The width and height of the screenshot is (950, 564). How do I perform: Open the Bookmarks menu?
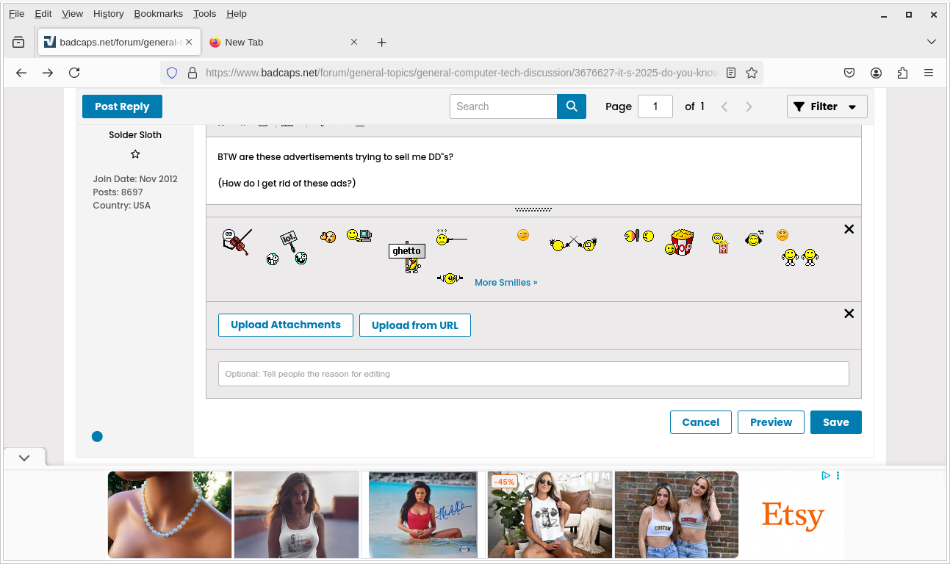pyautogui.click(x=158, y=13)
